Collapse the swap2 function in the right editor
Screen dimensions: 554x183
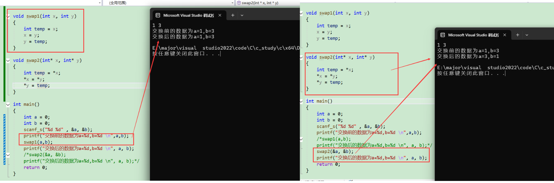click(301, 57)
